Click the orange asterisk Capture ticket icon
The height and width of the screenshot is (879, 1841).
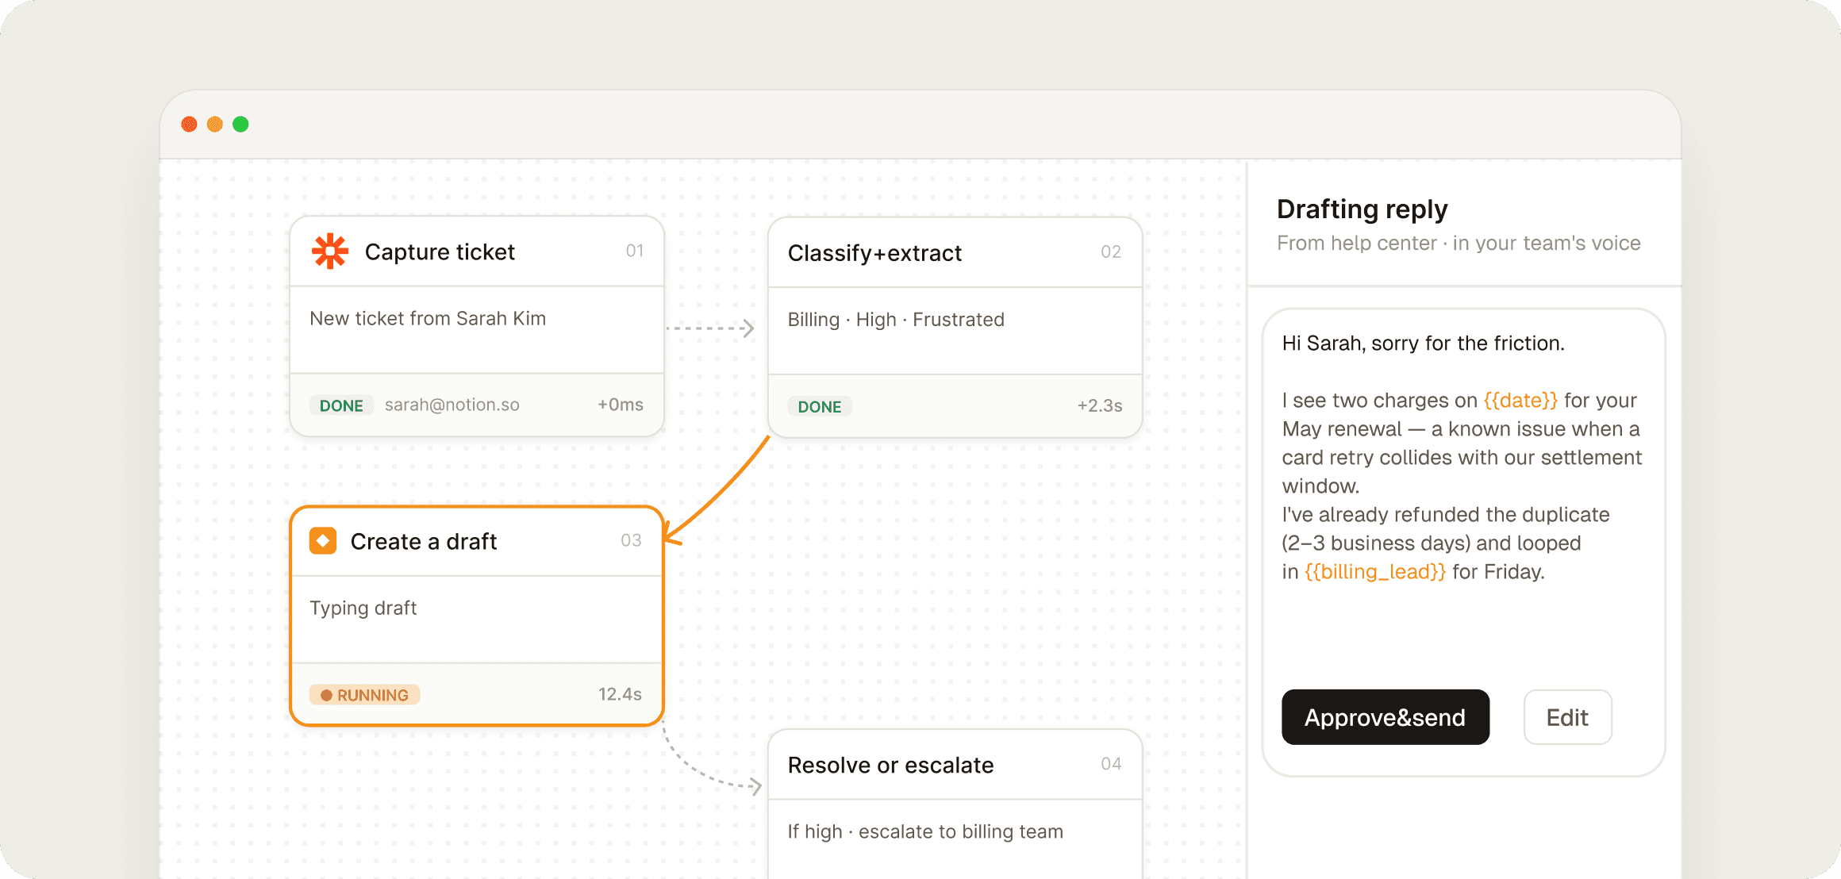coord(330,251)
